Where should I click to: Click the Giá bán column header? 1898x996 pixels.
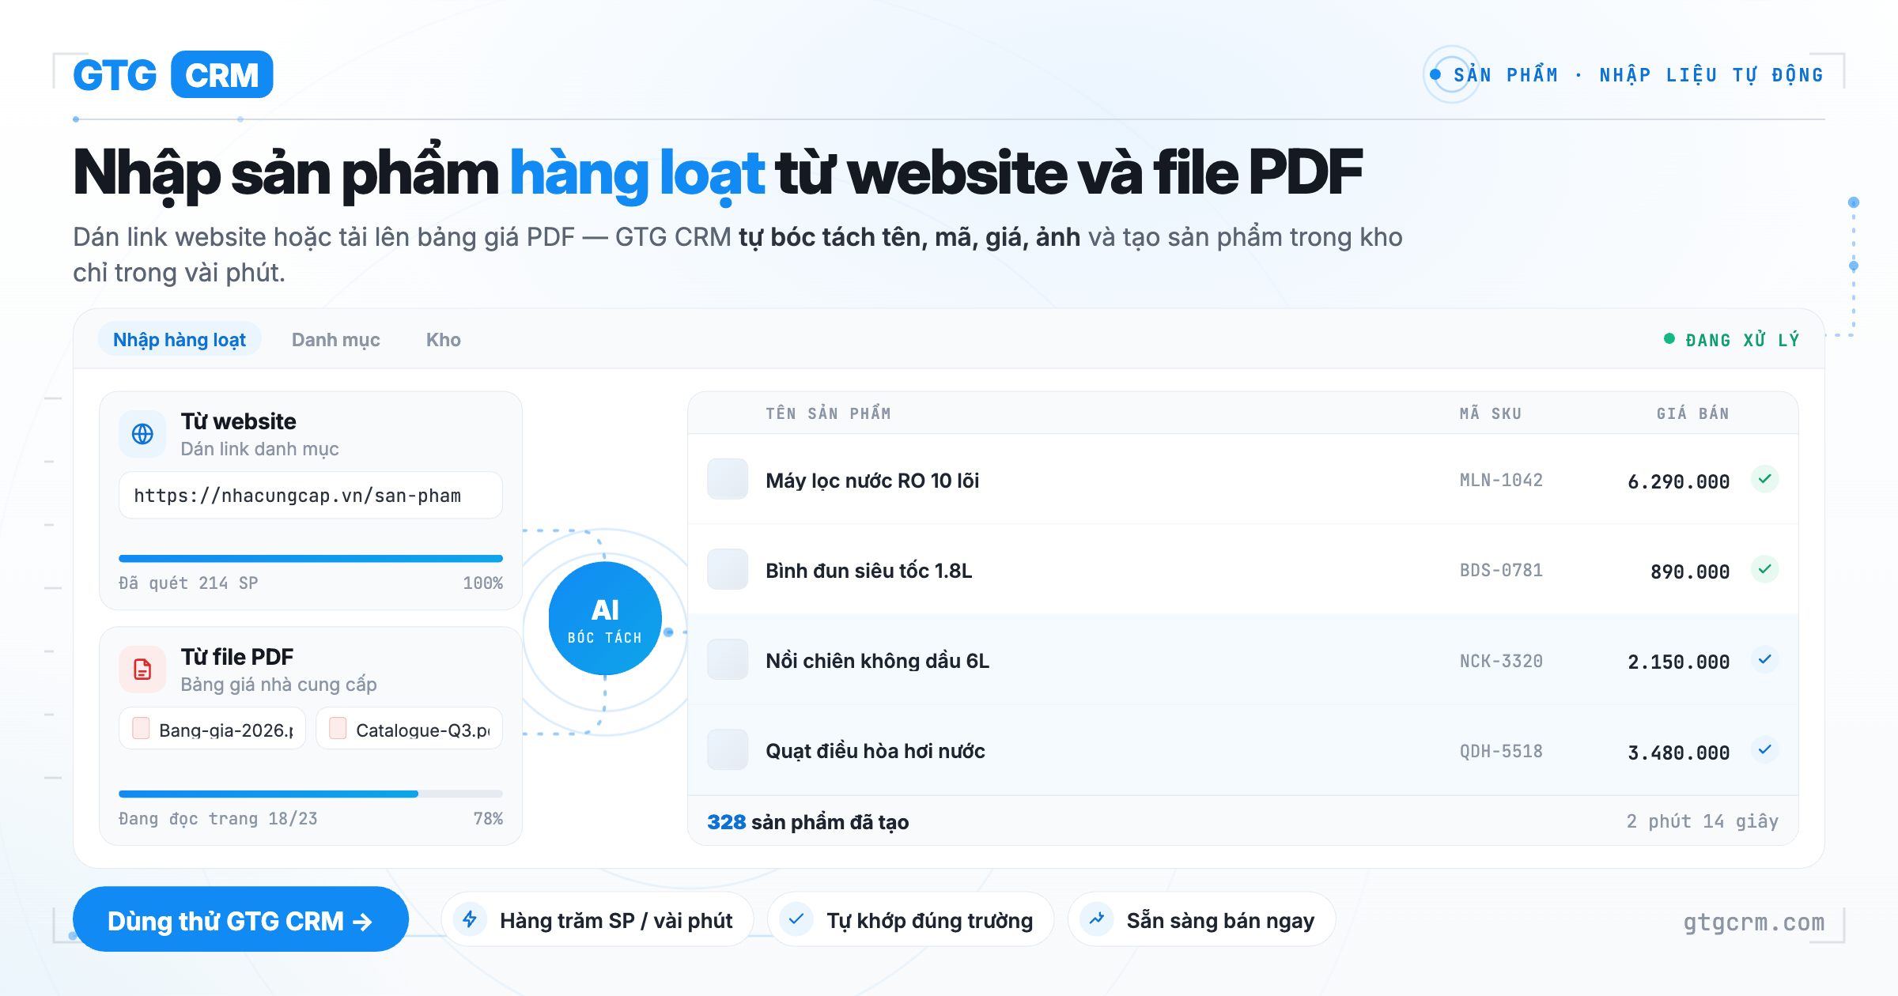point(1693,413)
